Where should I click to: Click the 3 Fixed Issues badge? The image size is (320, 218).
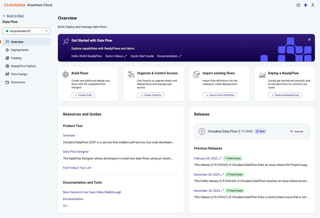[x=235, y=175]
